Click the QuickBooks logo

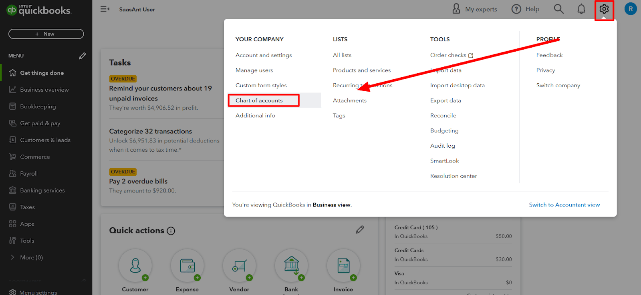39,10
